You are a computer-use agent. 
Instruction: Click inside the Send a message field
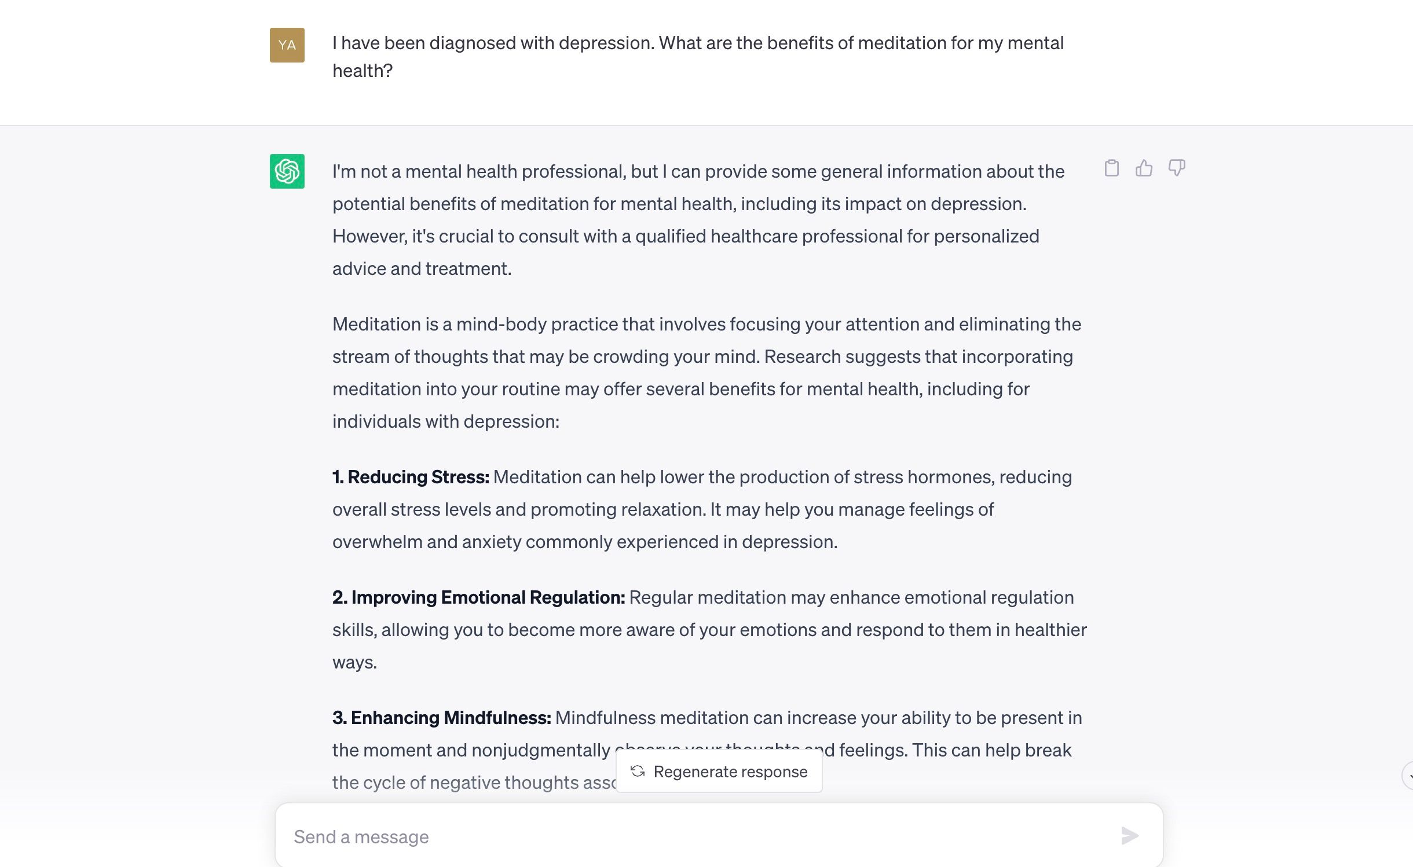695,836
